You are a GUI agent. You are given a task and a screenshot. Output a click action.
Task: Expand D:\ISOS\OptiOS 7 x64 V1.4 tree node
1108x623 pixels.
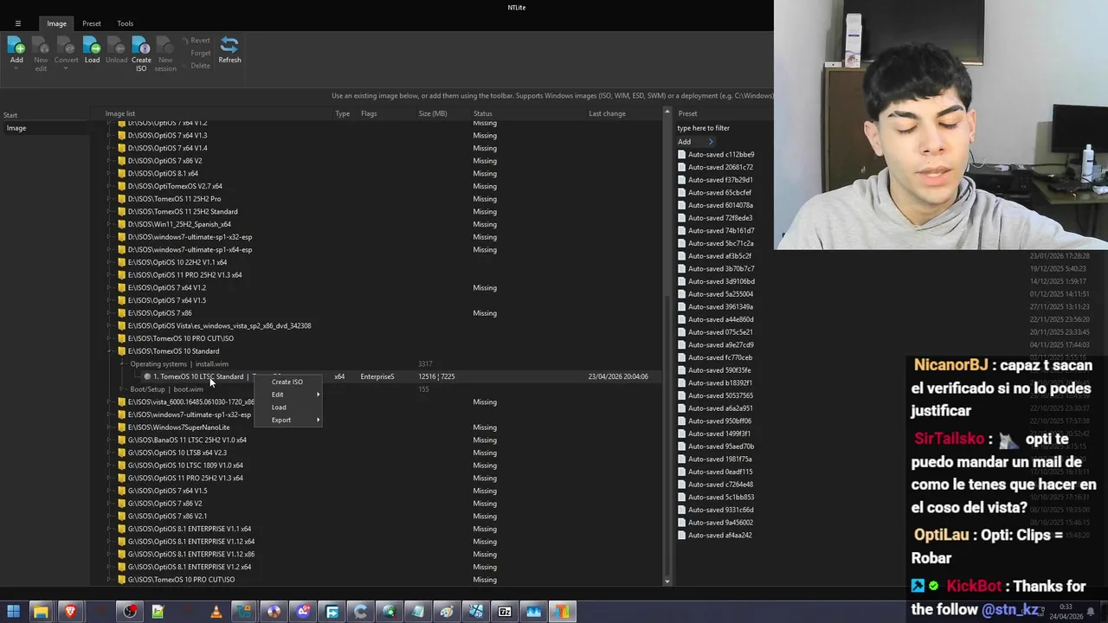[x=109, y=148]
